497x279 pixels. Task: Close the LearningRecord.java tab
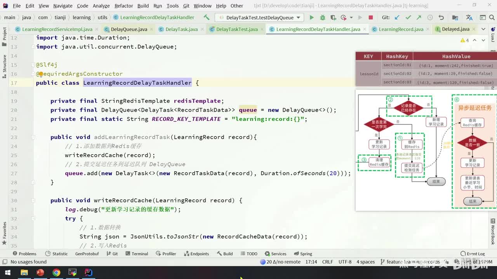pyautogui.click(x=428, y=29)
